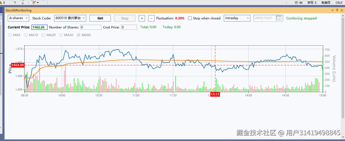Click the CRLF line ending indicator
Viewport: 345px width, 141px height.
pos(339,3)
